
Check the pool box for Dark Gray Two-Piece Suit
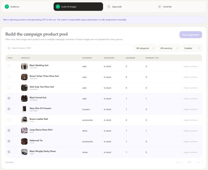pos(9,88)
